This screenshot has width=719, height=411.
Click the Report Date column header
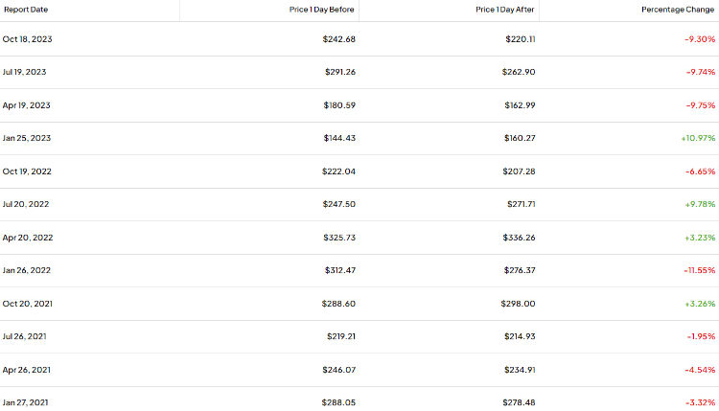point(26,10)
